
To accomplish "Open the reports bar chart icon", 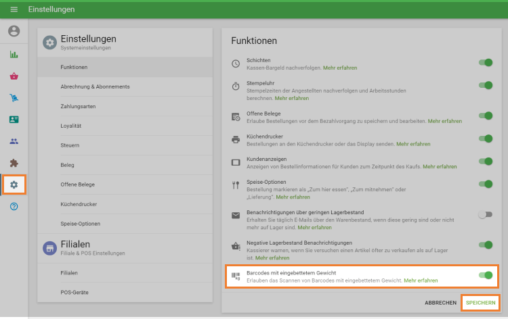I will (x=14, y=55).
